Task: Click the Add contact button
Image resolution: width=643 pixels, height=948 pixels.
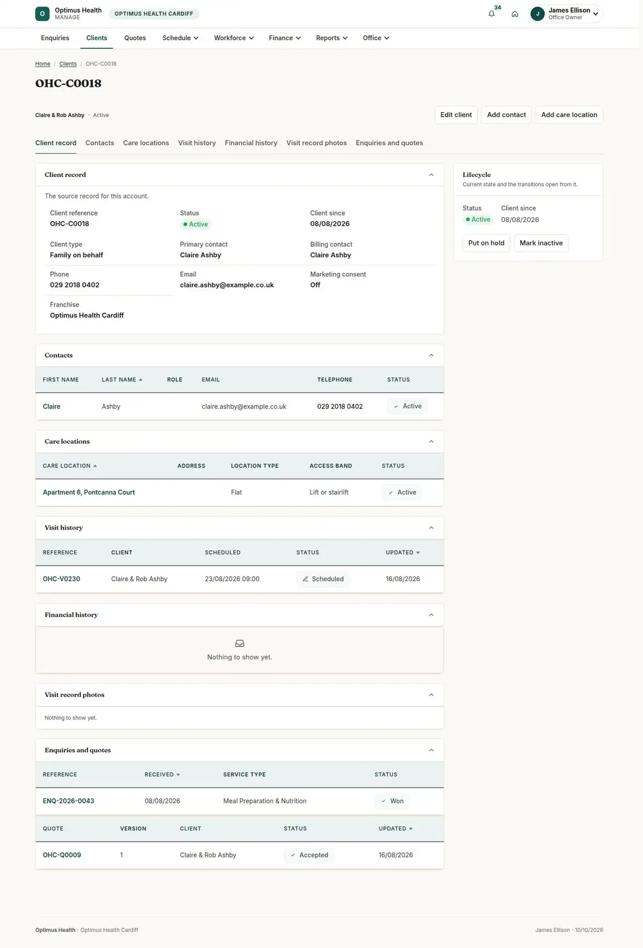Action: pyautogui.click(x=506, y=115)
